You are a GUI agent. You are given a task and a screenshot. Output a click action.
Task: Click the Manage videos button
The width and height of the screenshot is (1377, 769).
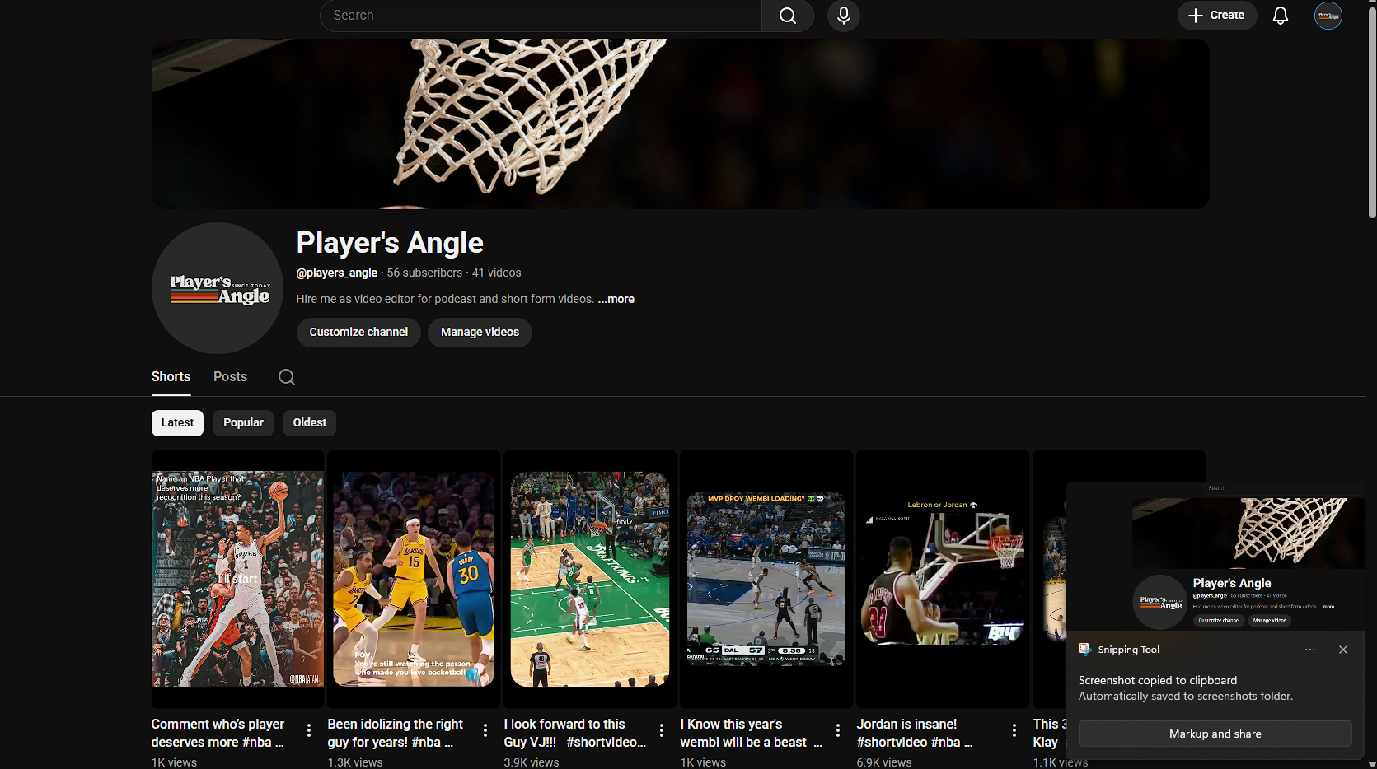click(480, 333)
